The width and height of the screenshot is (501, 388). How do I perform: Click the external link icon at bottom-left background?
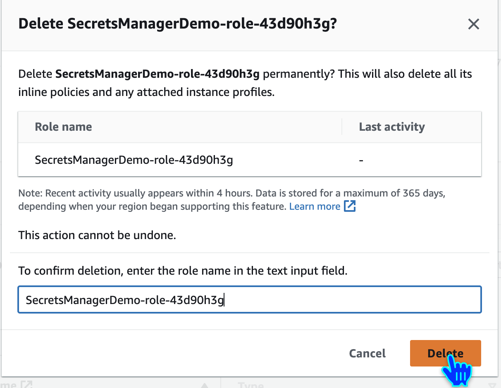tap(26, 385)
